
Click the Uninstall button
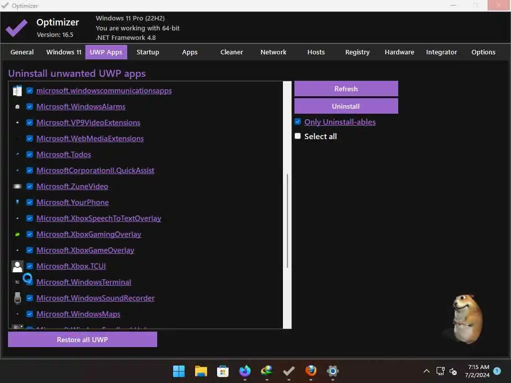(x=346, y=106)
